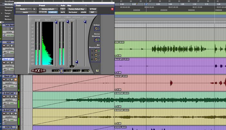Click the Maxim ceiling slider handle

click(x=67, y=22)
